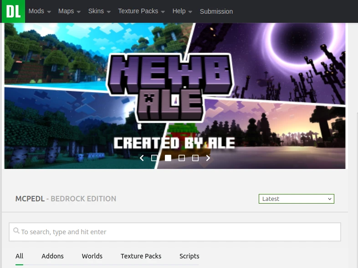Expand the Mods dropdown arrow
Screen dimensions: 358x268
point(49,12)
